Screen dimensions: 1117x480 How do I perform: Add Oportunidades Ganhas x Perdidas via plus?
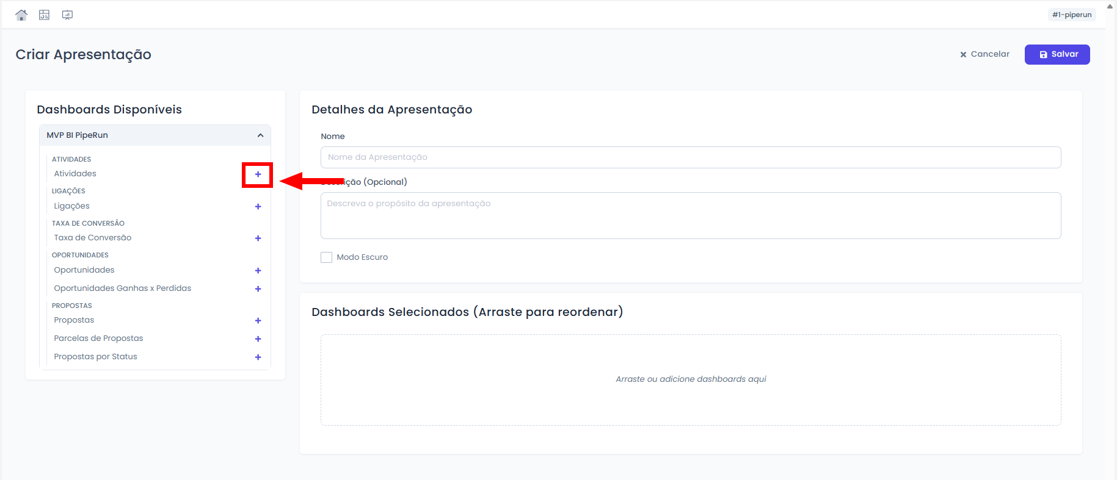pyautogui.click(x=258, y=289)
